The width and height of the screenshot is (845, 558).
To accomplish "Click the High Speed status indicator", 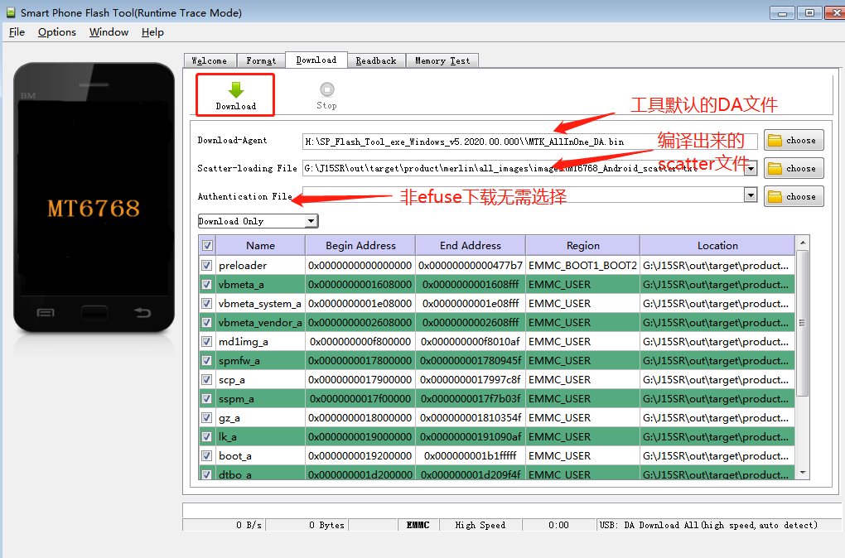I will (480, 525).
